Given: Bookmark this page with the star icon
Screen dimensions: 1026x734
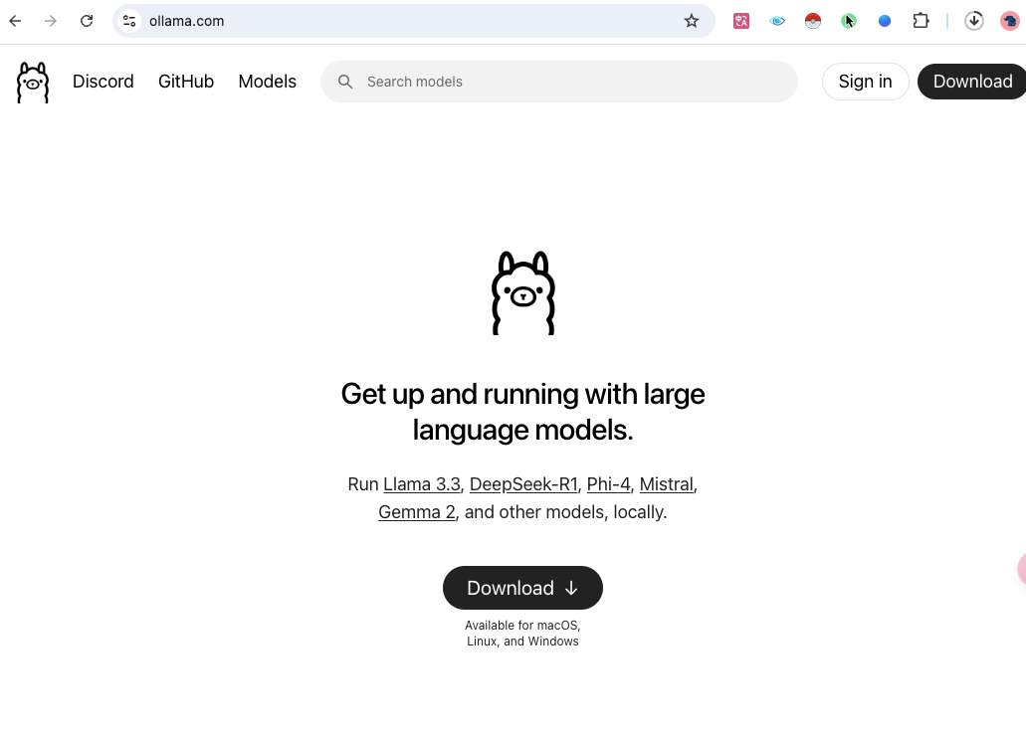Looking at the screenshot, I should 692,21.
